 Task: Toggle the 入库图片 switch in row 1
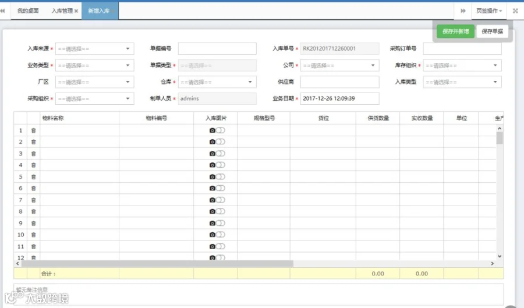pyautogui.click(x=221, y=130)
